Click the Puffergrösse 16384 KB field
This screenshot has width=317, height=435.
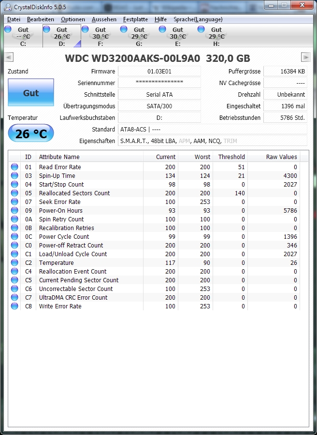coord(285,72)
